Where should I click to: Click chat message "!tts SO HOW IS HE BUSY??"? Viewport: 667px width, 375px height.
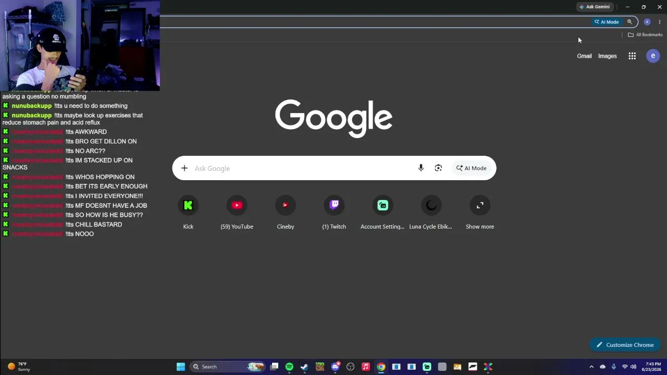pos(104,215)
